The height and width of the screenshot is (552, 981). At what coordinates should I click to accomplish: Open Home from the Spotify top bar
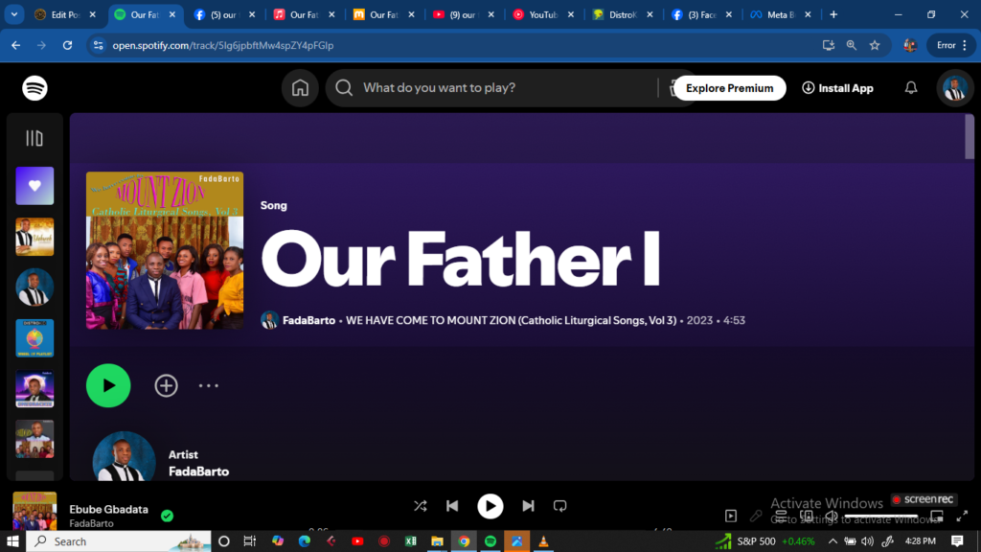click(x=300, y=87)
